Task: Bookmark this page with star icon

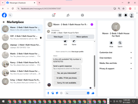Action: tap(123, 9)
